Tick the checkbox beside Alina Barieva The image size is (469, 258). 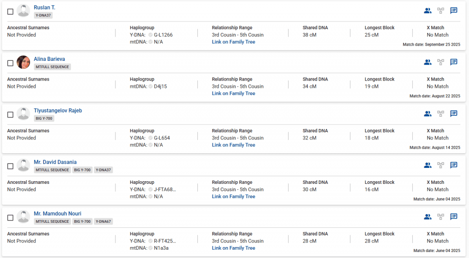point(11,63)
